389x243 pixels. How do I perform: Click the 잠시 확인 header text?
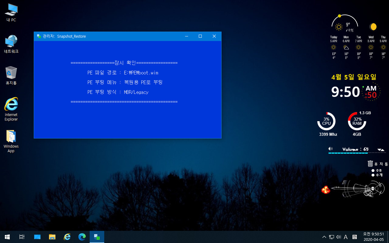tap(125, 63)
